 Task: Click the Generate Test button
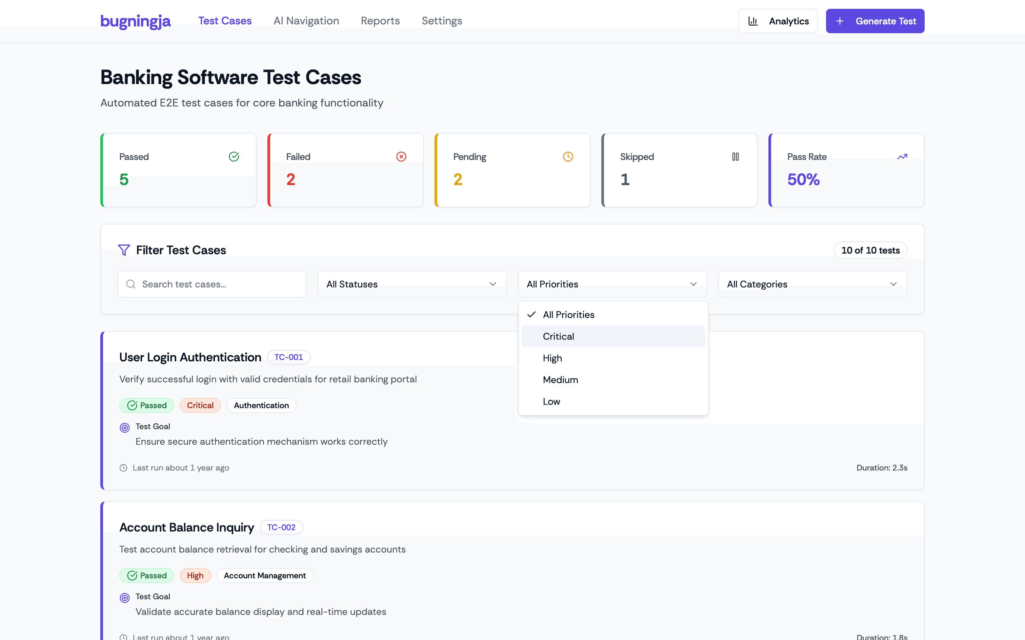(x=875, y=21)
